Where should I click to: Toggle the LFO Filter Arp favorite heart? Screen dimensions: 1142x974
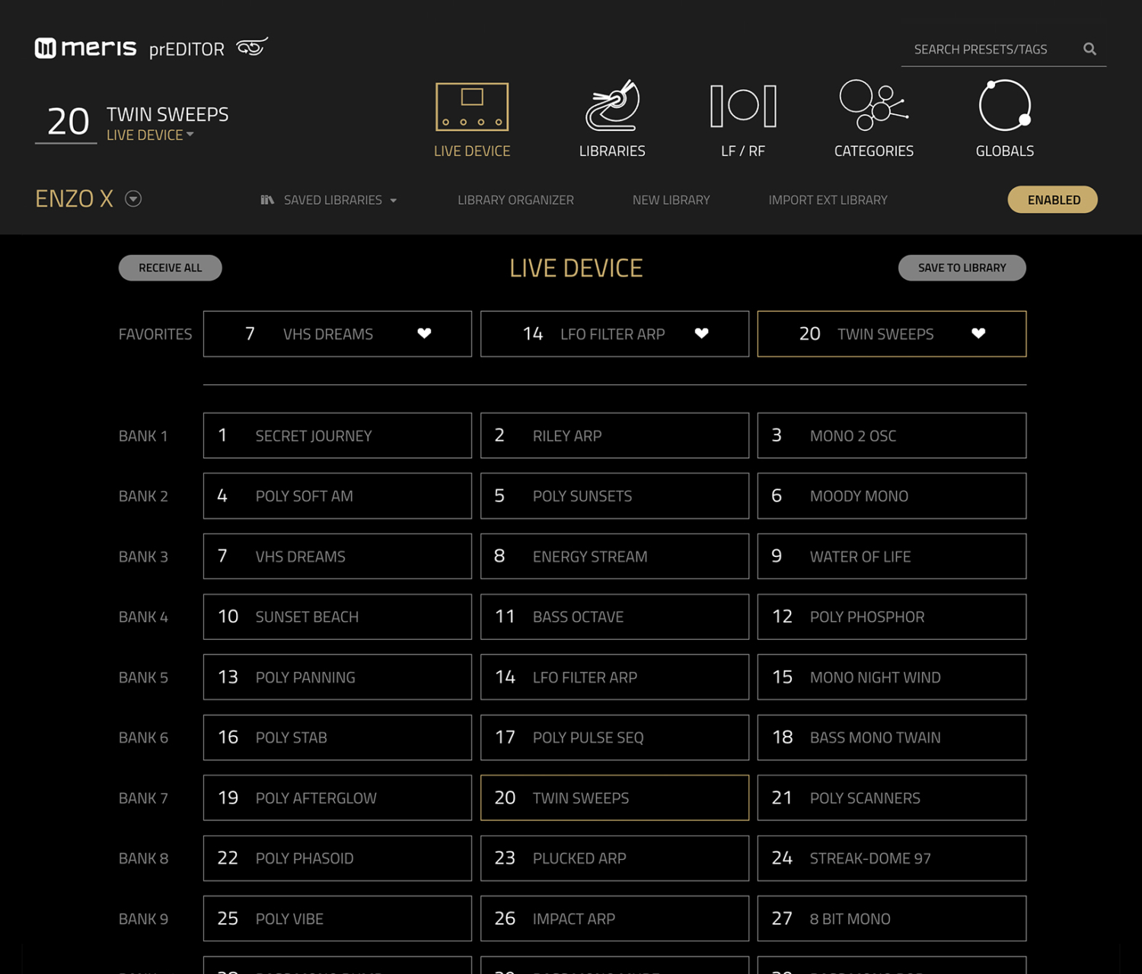coord(702,333)
